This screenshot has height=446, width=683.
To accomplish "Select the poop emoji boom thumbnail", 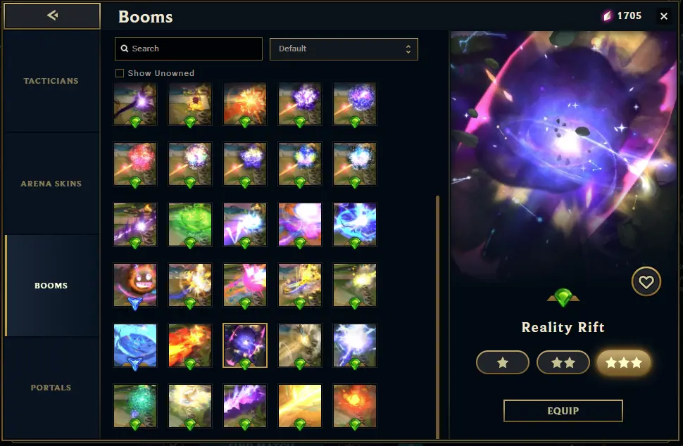I will click(x=135, y=285).
